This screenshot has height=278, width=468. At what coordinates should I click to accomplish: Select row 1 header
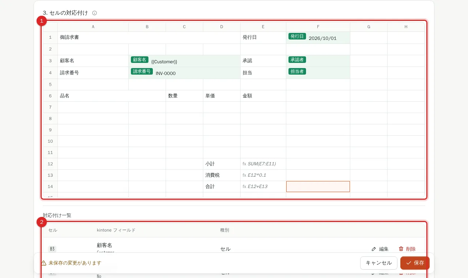pos(50,37)
